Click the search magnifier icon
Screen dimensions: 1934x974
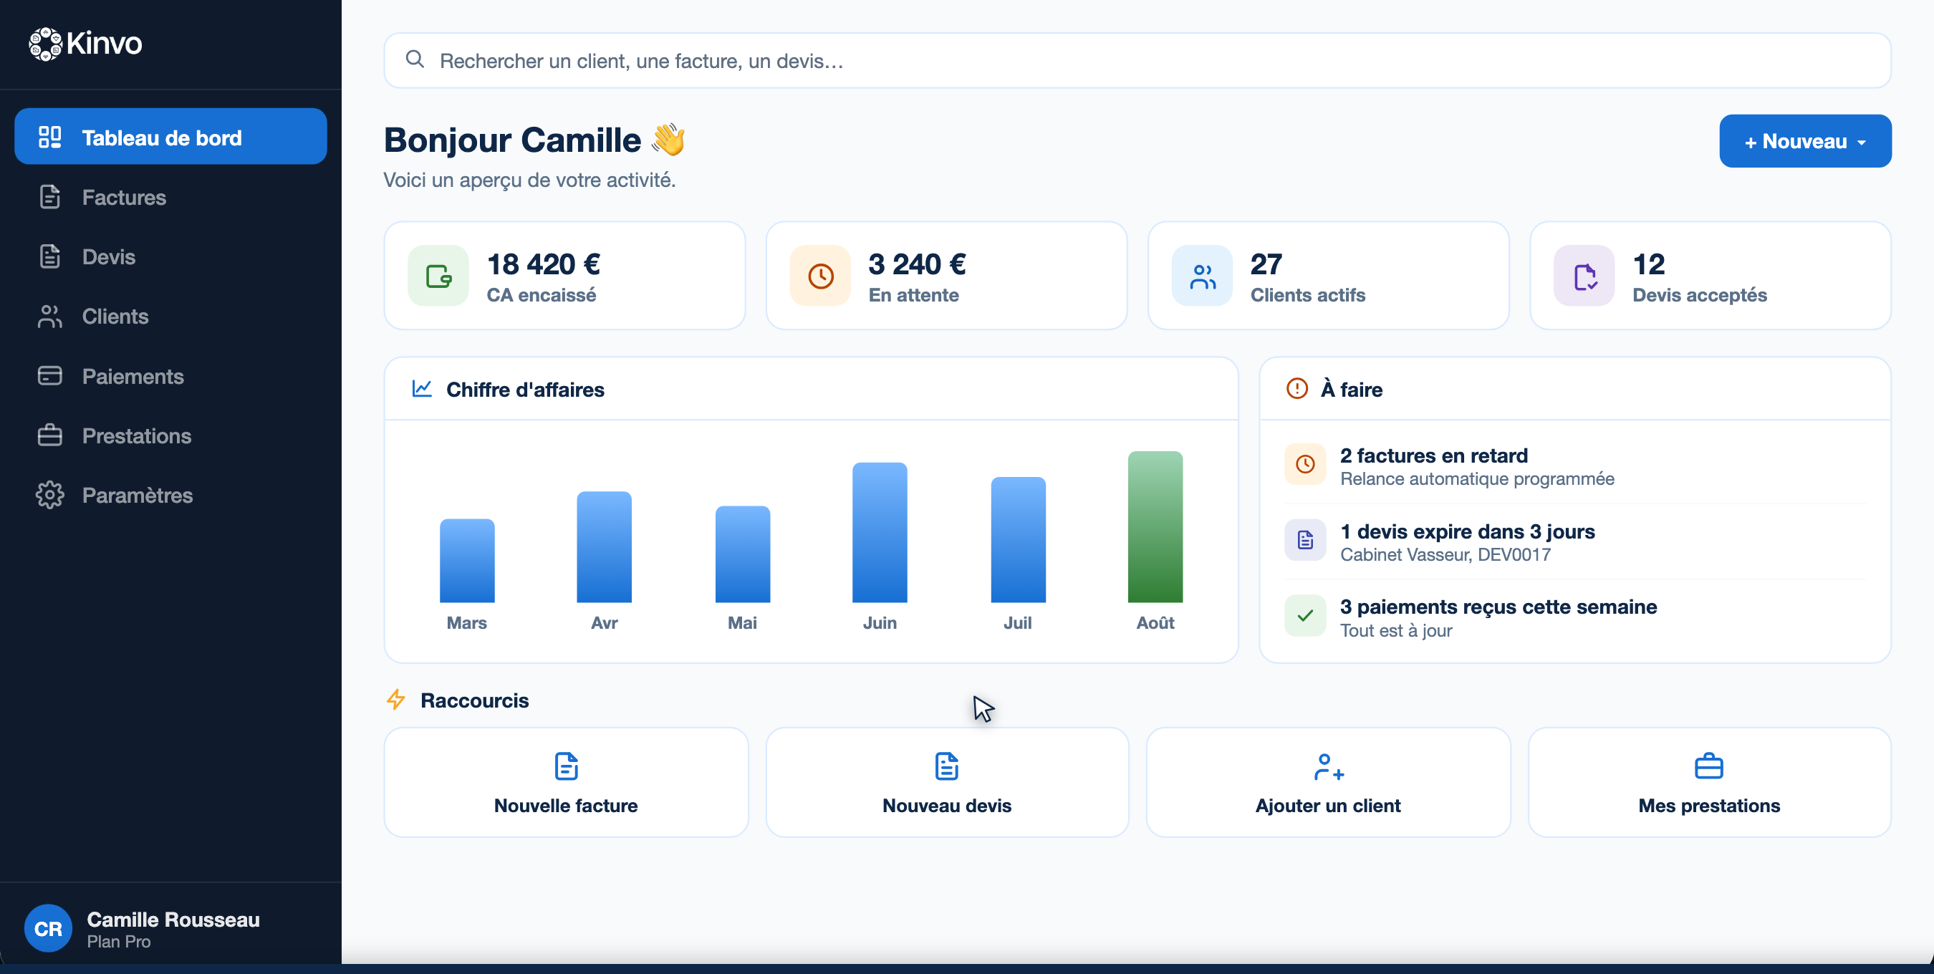click(415, 59)
